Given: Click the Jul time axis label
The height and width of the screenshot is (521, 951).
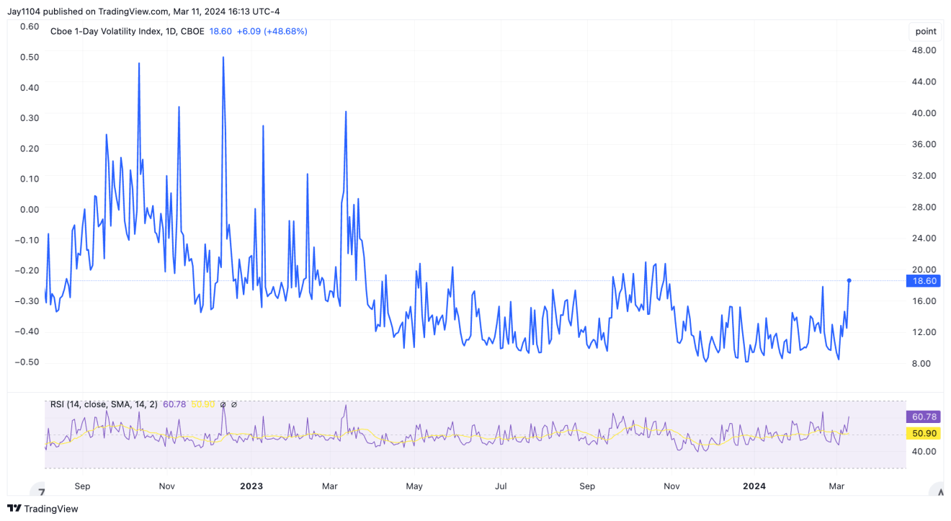Looking at the screenshot, I should [501, 486].
